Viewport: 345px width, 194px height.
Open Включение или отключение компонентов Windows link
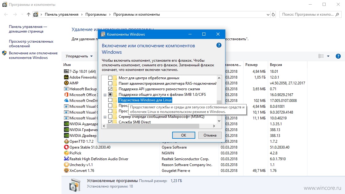point(33,55)
